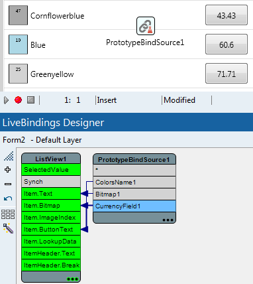Click the 60.6 button in Blue row

[x=227, y=44]
